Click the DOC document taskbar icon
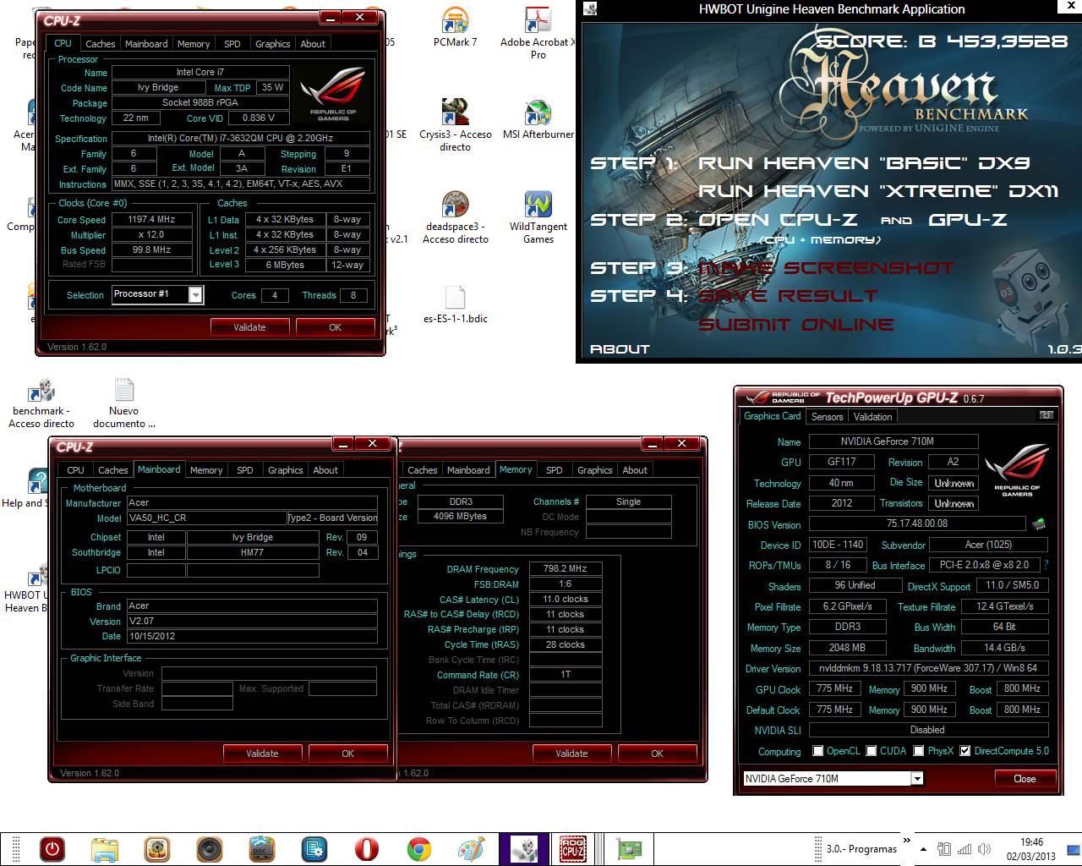This screenshot has width=1082, height=866. coord(262,849)
